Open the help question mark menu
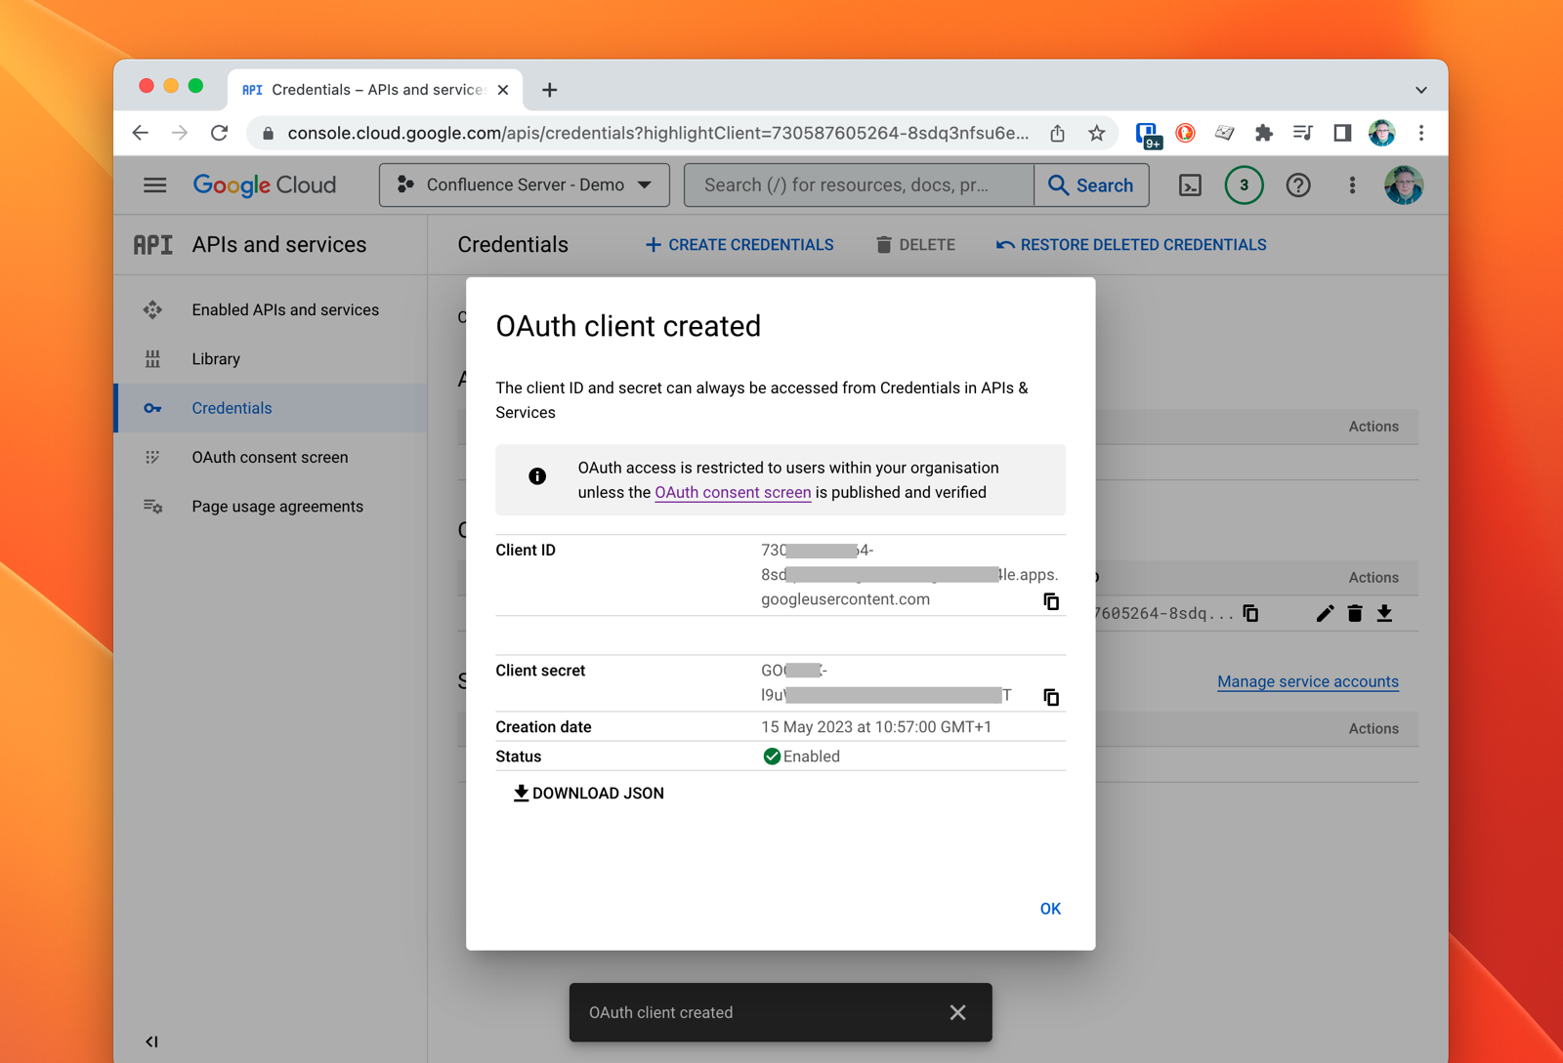This screenshot has width=1563, height=1063. tap(1298, 185)
